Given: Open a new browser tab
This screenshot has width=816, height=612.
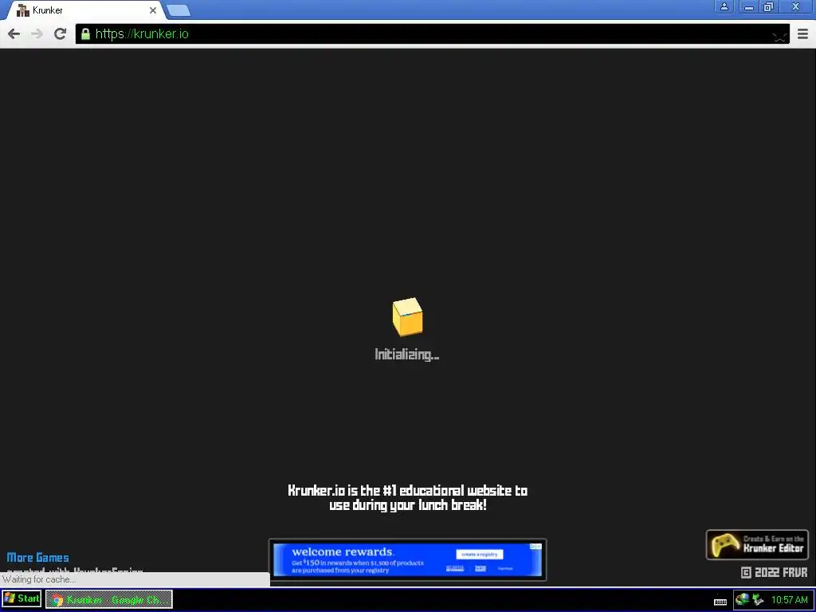Looking at the screenshot, I should point(178,10).
